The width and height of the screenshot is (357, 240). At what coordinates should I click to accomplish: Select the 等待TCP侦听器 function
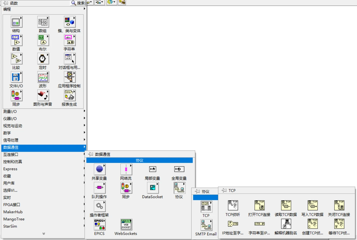click(339, 224)
